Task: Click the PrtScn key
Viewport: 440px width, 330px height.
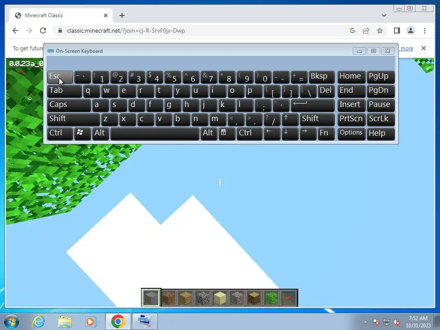Action: click(351, 120)
